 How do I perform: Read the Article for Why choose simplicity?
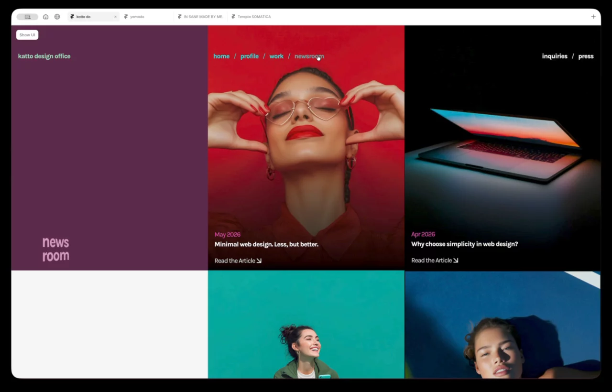tap(435, 261)
